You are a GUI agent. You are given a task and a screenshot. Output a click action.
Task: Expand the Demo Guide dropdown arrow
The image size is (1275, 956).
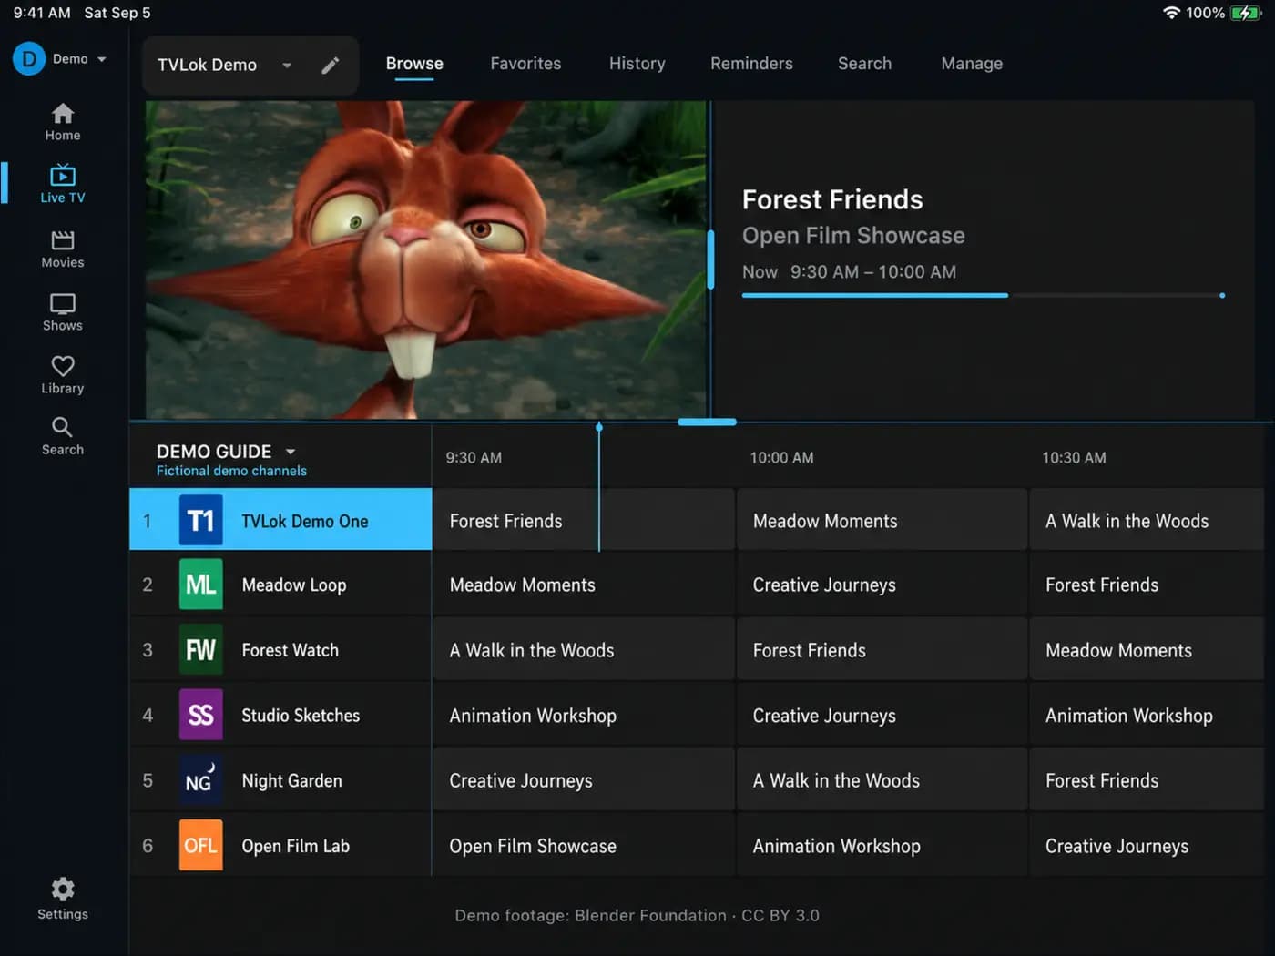[x=291, y=452]
